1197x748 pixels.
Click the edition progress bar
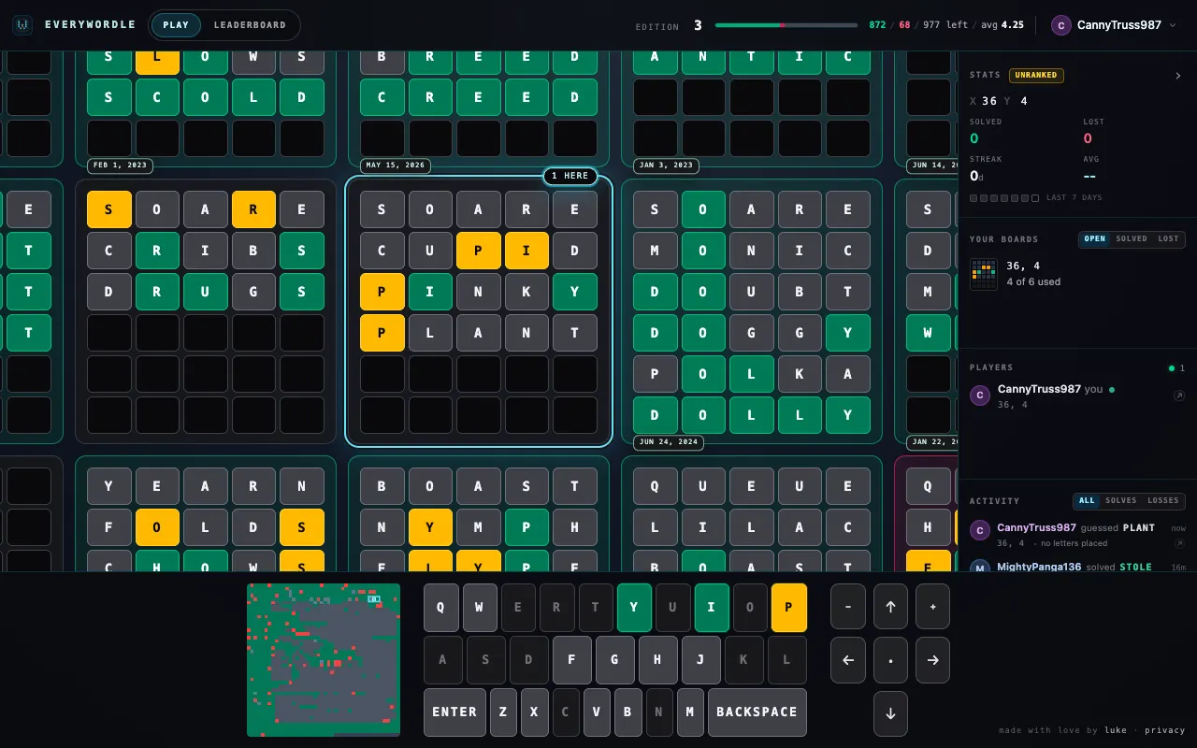[x=786, y=25]
